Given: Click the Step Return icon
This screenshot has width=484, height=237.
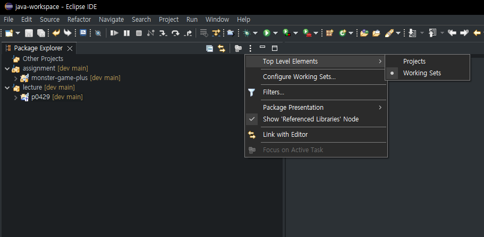Looking at the screenshot, I should point(188,33).
